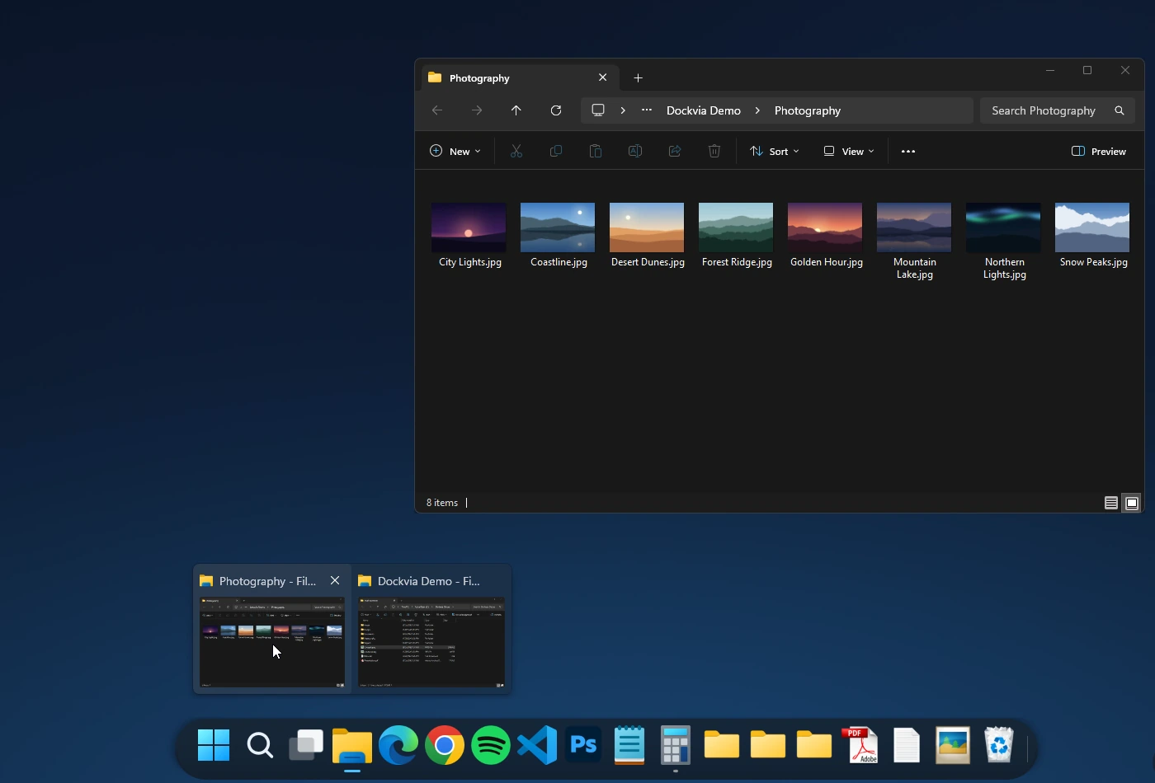Open the taskbar Search icon
The image size is (1155, 783).
[x=260, y=745]
